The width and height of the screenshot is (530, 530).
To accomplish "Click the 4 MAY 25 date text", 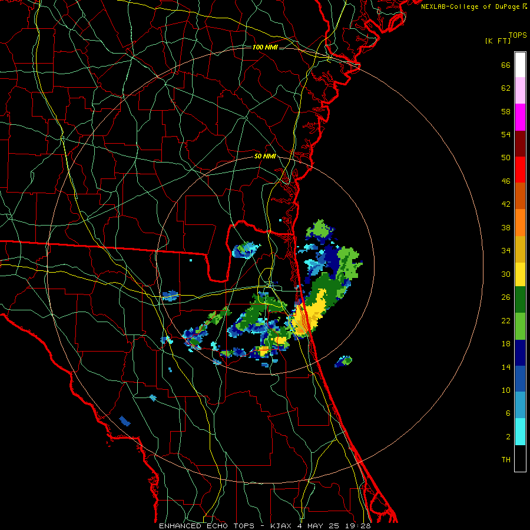I will click(319, 526).
